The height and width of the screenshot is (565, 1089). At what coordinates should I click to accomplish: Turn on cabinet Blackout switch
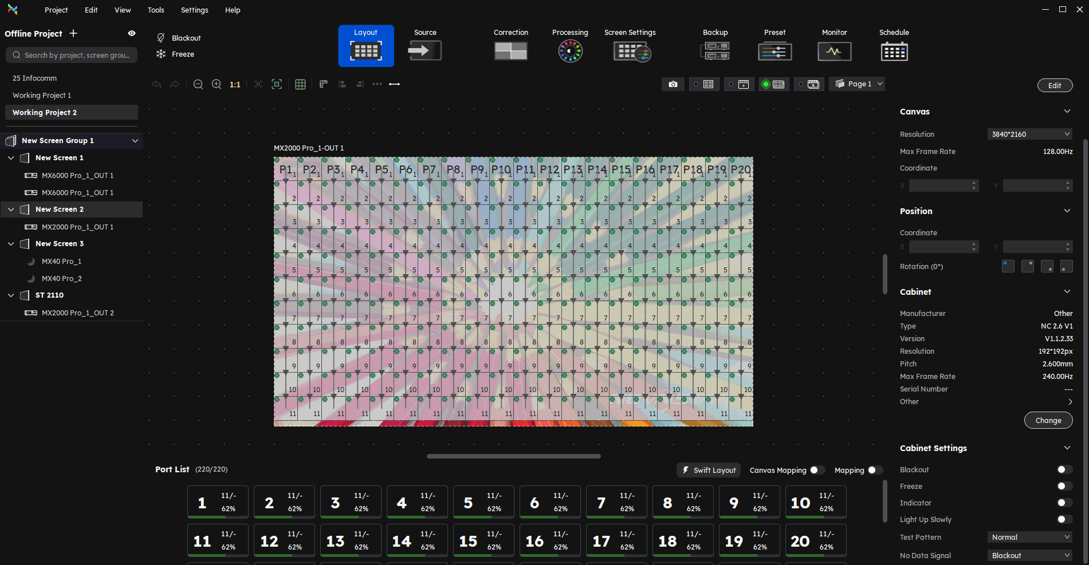1064,469
